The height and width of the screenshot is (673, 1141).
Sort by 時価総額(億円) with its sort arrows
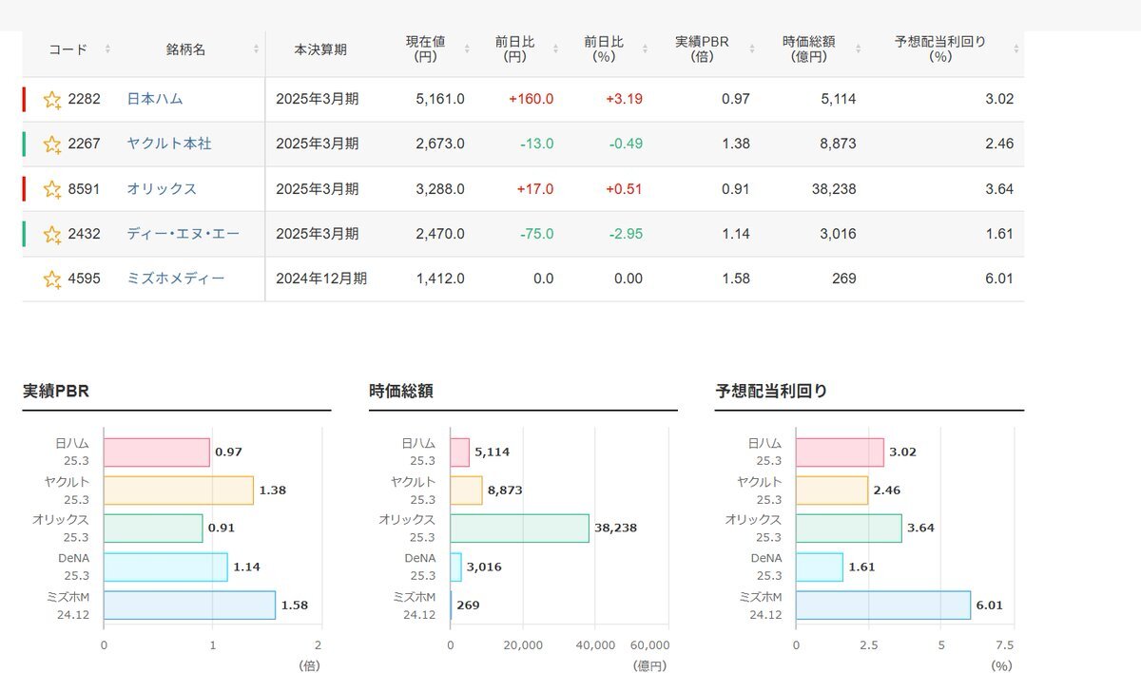(858, 49)
